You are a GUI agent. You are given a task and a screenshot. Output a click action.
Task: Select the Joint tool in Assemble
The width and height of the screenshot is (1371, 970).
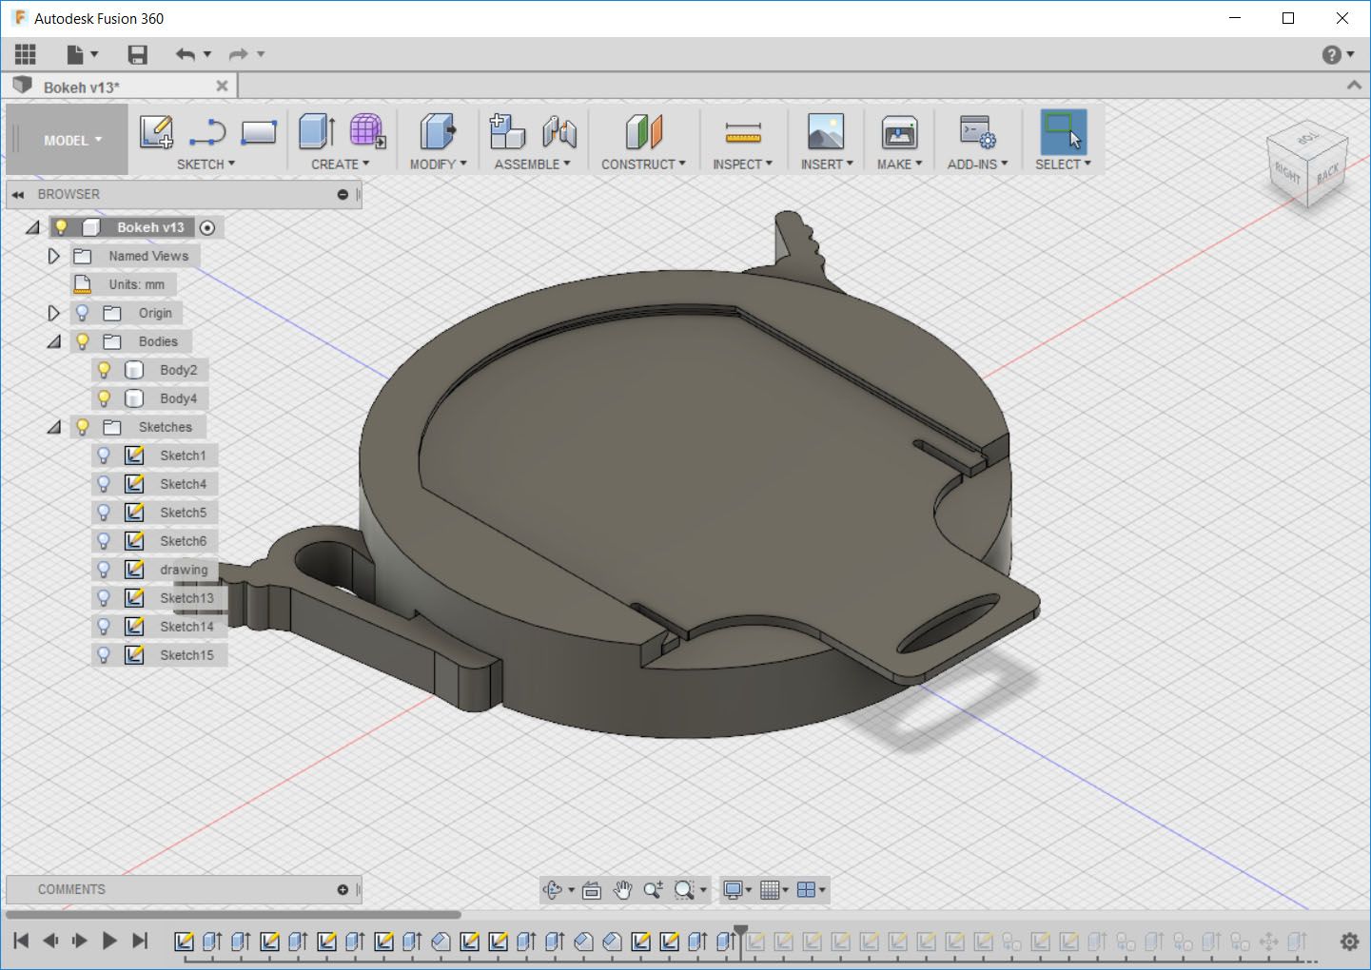[x=559, y=132]
